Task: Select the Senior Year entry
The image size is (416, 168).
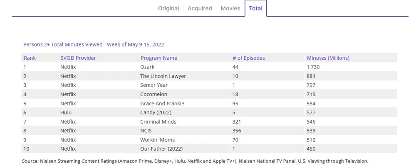Action: click(x=154, y=85)
